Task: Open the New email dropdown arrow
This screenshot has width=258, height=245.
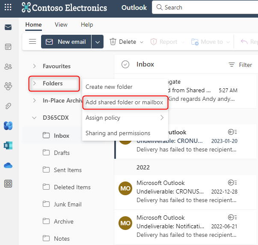Action: coord(98,42)
